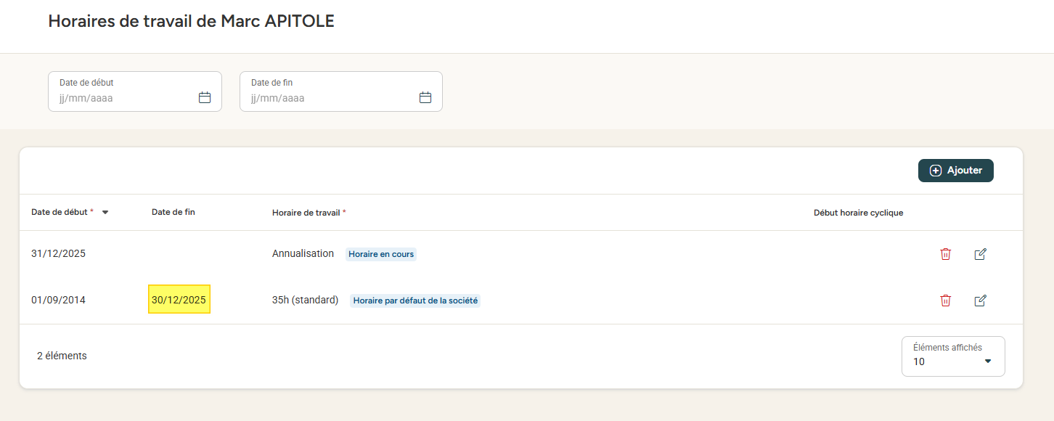This screenshot has height=421, width=1054.
Task: Delete the 35h (standard) schedule row
Action: (x=945, y=301)
